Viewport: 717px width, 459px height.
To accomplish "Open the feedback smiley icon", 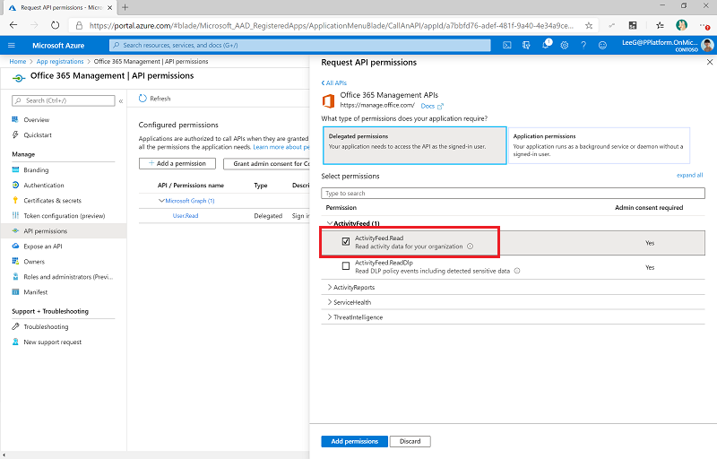I will click(x=602, y=45).
